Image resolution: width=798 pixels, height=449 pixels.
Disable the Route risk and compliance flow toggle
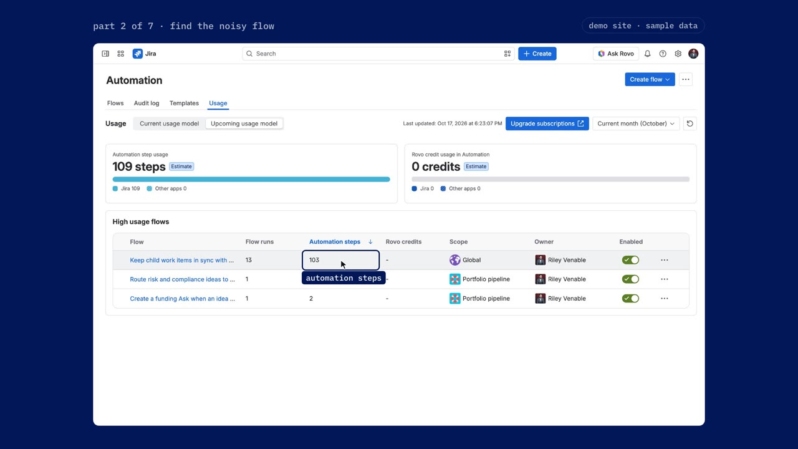[x=630, y=279]
